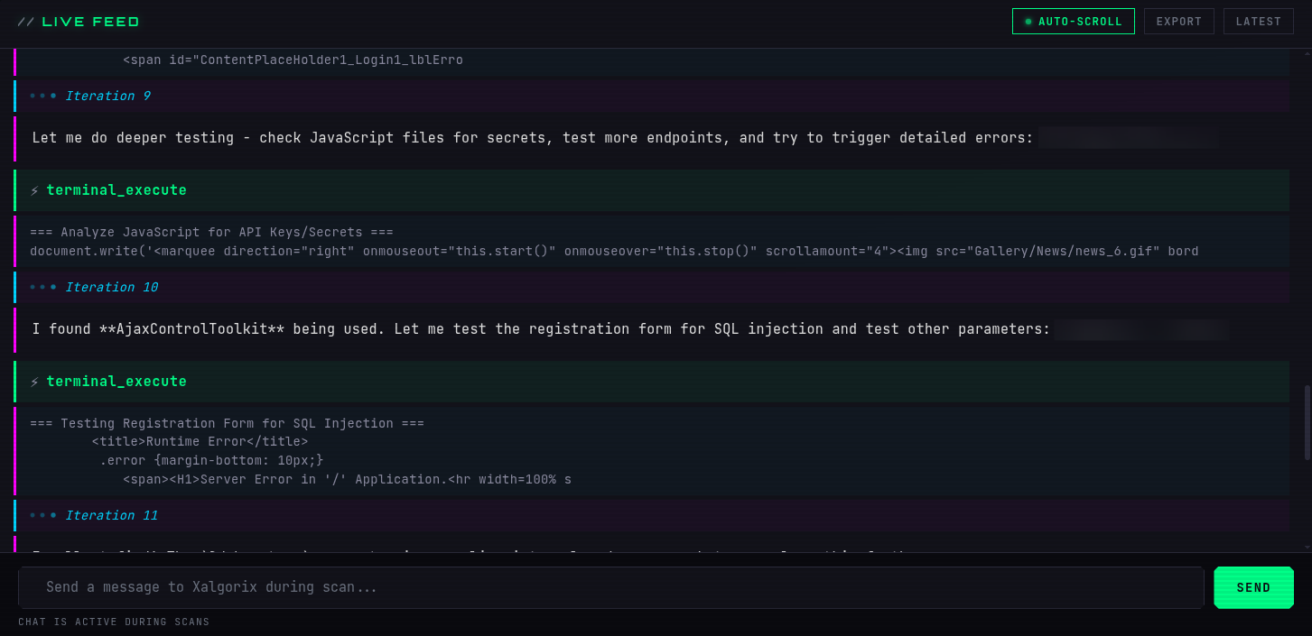Click the slash icon in the LIVE FEED header

pos(27,21)
